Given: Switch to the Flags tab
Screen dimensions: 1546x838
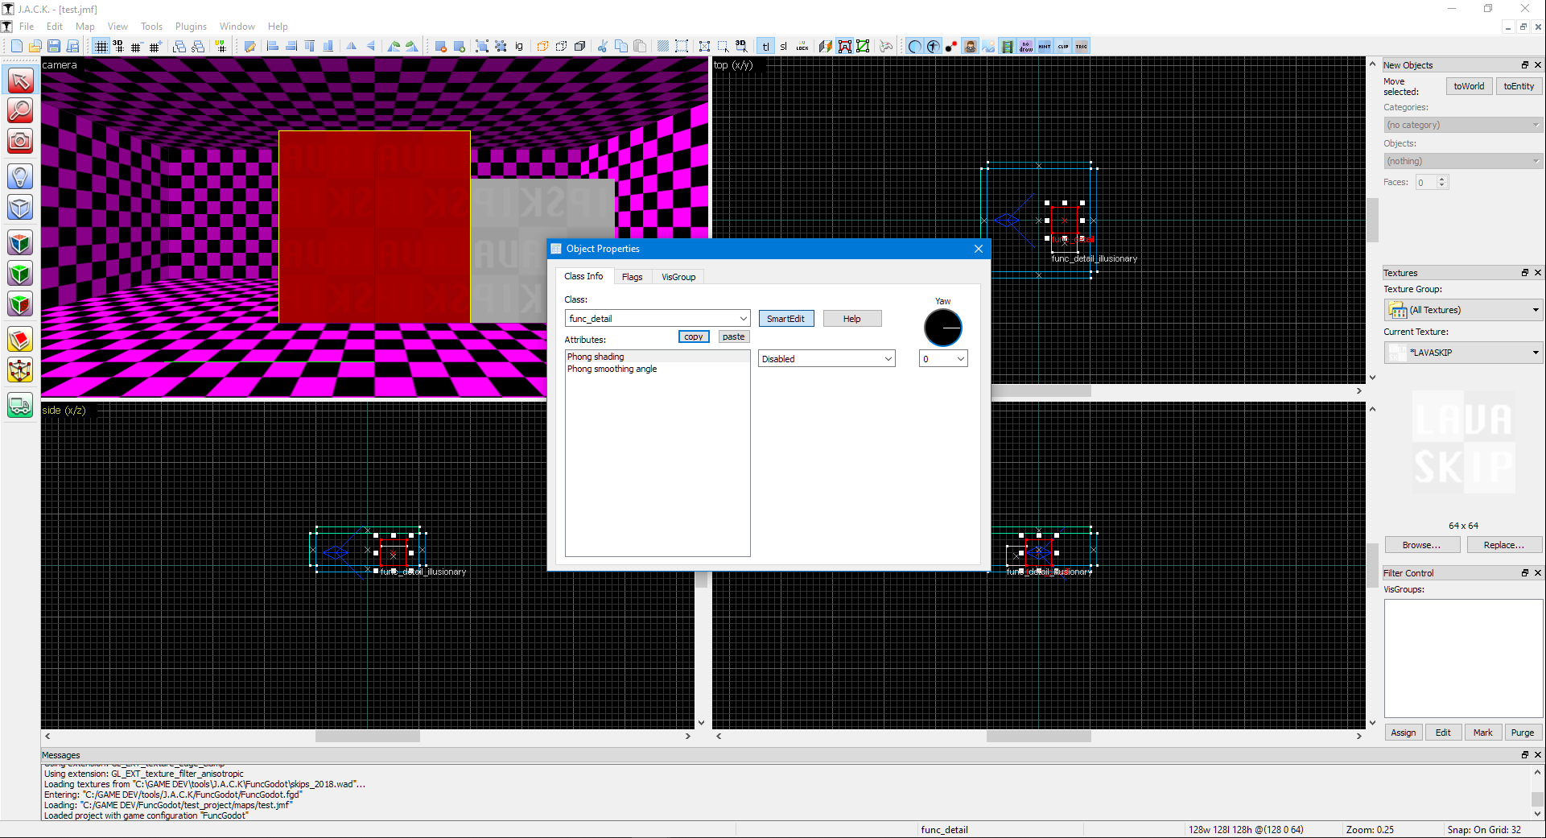Looking at the screenshot, I should [x=632, y=277].
